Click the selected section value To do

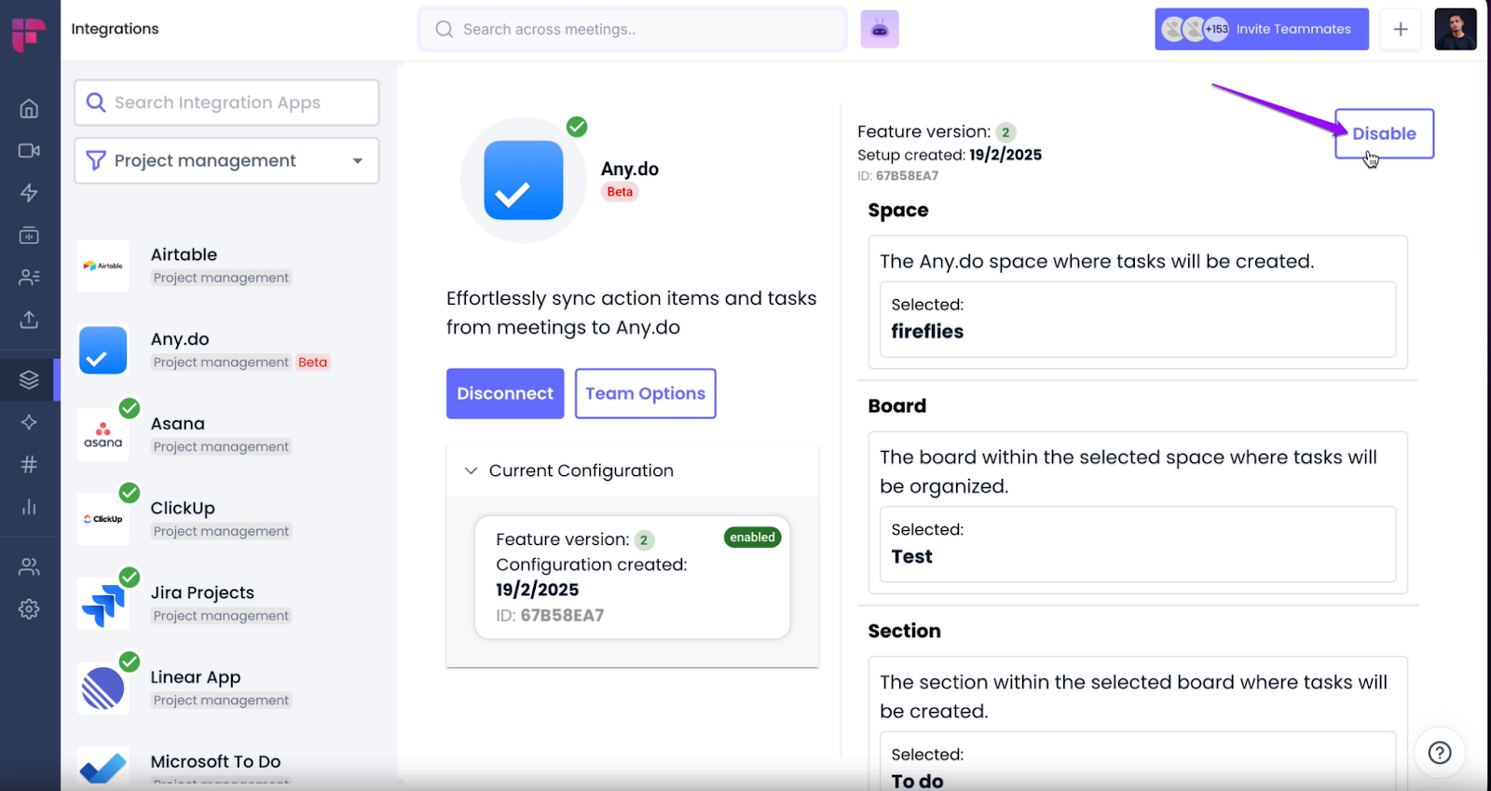[x=917, y=781]
